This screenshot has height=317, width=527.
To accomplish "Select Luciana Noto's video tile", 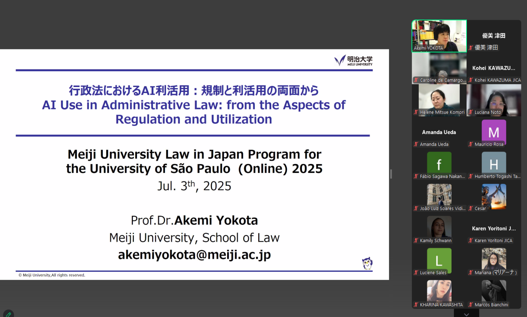I will pos(494,100).
